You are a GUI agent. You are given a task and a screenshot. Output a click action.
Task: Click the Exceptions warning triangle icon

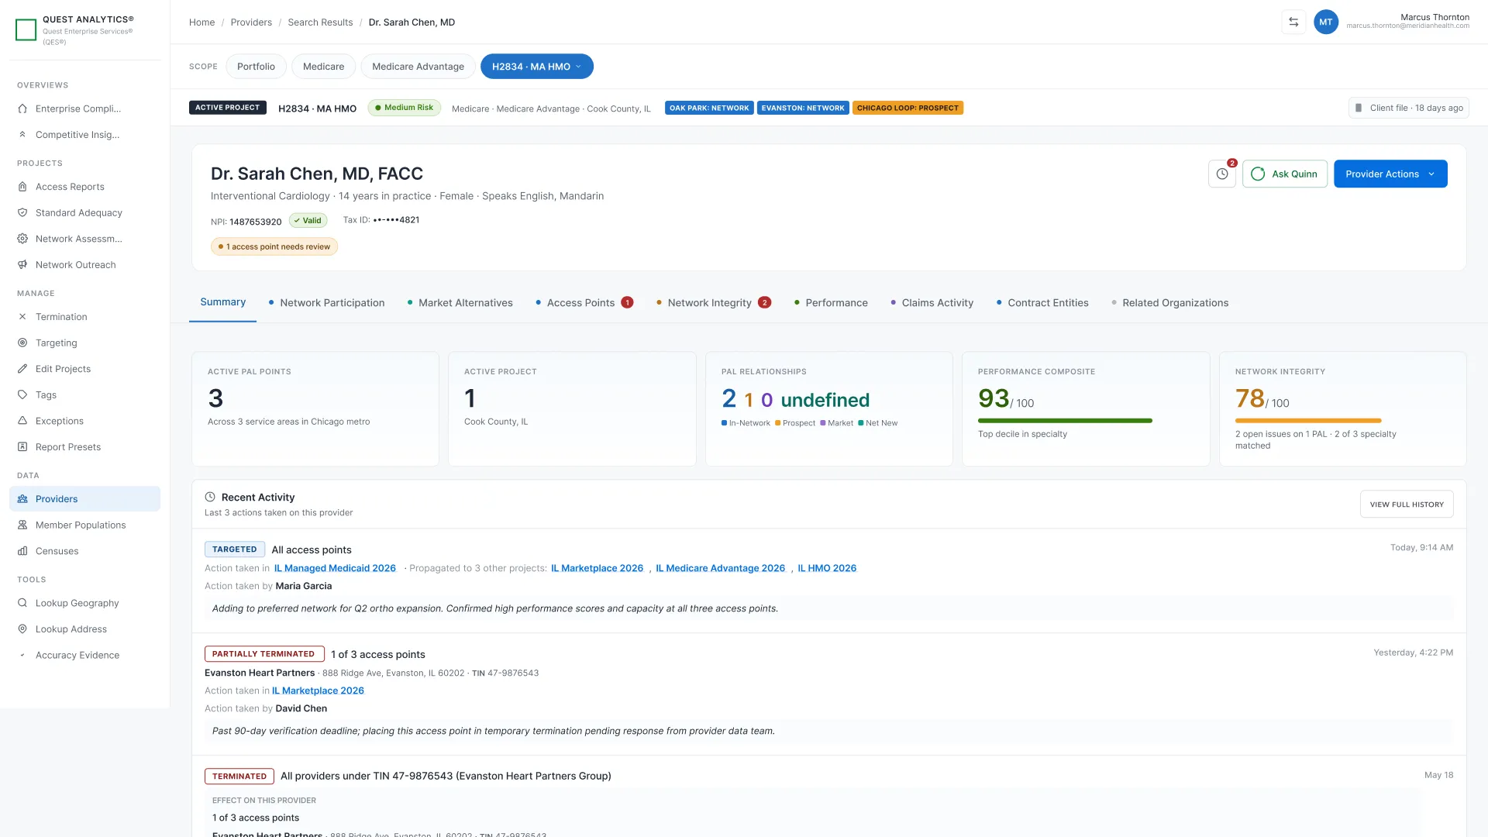pyautogui.click(x=22, y=421)
